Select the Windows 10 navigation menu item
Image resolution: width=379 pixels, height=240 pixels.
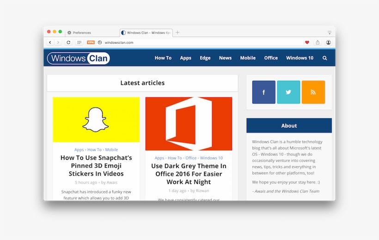[x=300, y=58]
